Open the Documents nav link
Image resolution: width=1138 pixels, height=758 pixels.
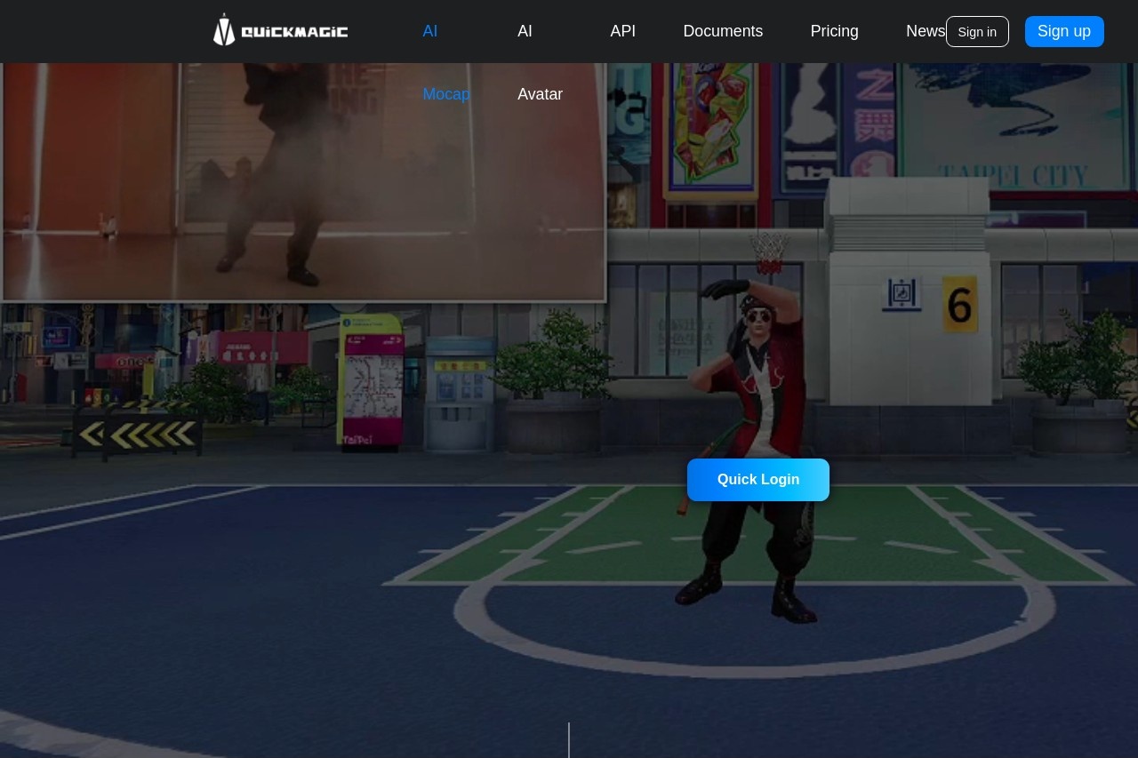[723, 31]
